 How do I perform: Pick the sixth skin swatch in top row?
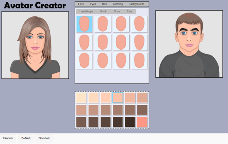[x=142, y=98]
